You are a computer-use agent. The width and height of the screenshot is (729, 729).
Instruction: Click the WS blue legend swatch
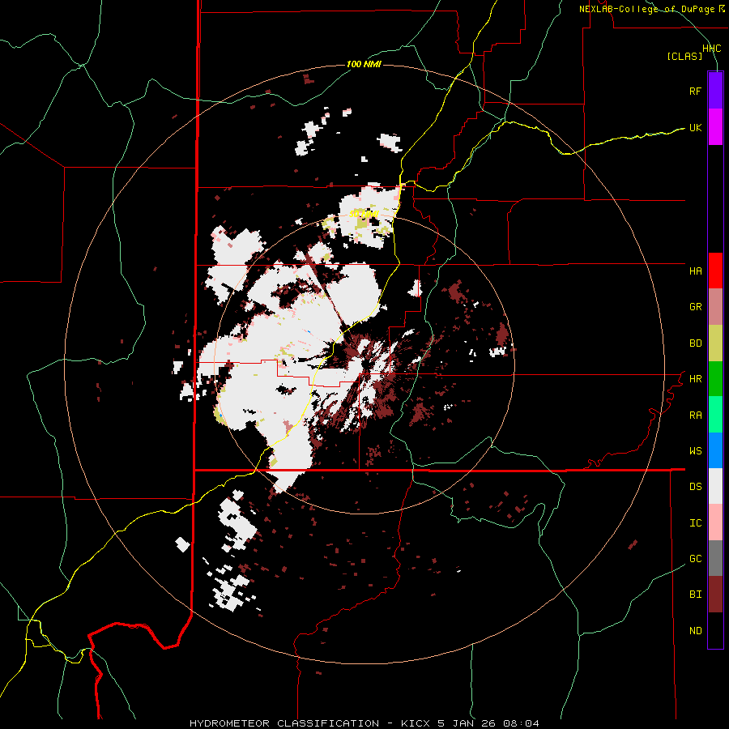[x=715, y=450]
